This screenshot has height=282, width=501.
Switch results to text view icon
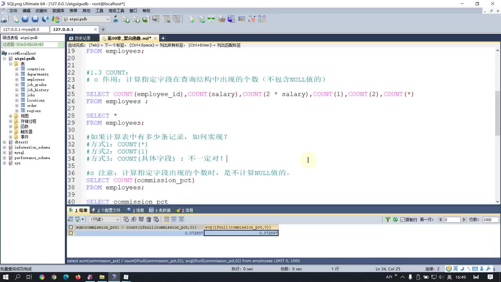click(x=182, y=220)
